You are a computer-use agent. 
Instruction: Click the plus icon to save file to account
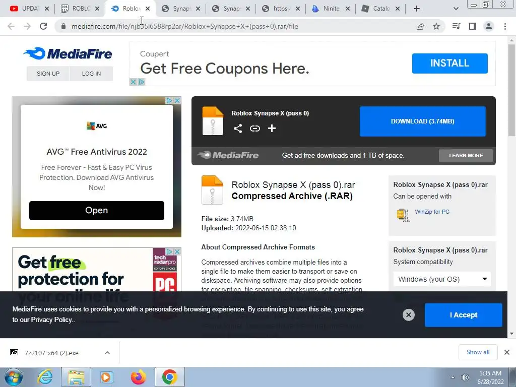point(272,128)
